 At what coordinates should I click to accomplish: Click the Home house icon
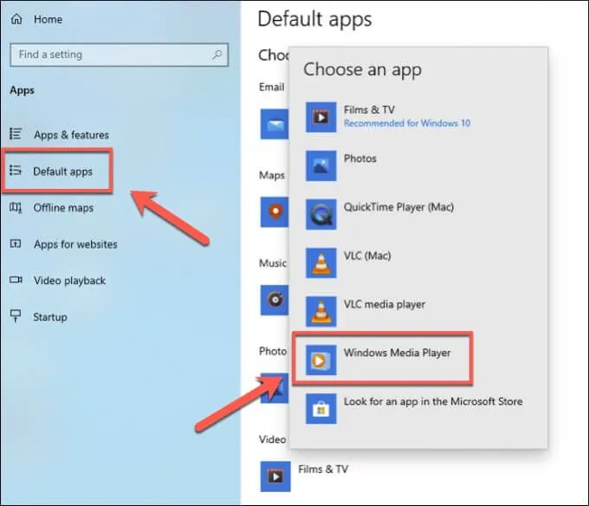pyautogui.click(x=16, y=19)
